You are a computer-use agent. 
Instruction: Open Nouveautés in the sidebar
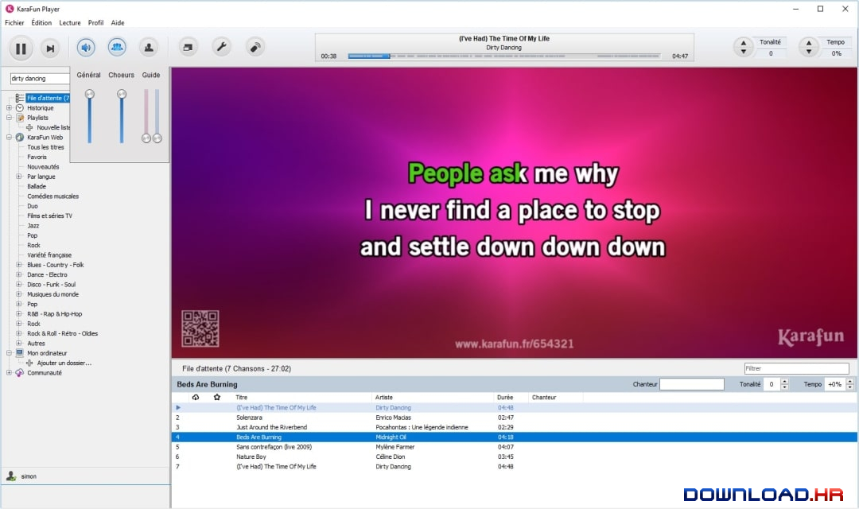(43, 166)
